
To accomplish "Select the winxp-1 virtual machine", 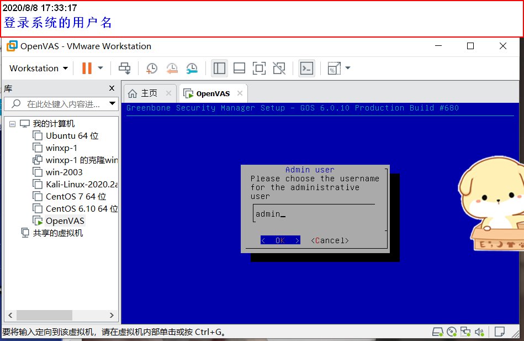I will click(61, 148).
